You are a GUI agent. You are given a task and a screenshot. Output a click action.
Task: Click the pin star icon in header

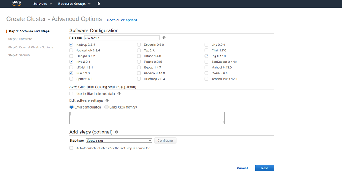tap(99, 3)
